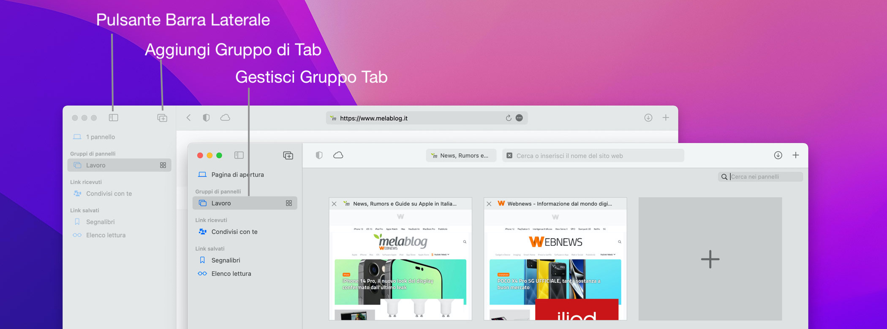887x329 pixels.
Task: Toggle the sidebar button in front Safari window
Action: pos(239,155)
